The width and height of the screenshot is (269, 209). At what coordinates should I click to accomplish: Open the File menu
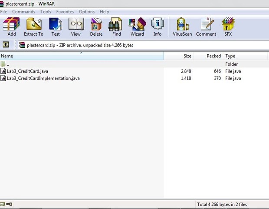pos(3,12)
